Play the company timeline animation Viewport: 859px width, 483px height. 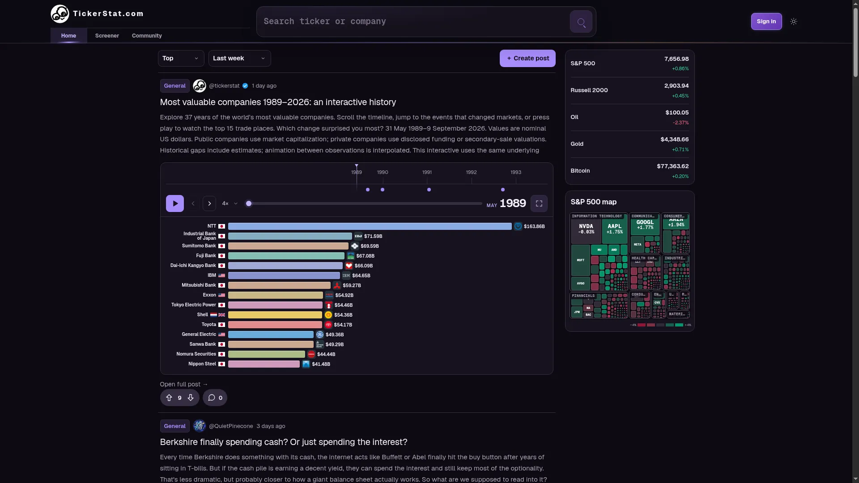point(175,203)
